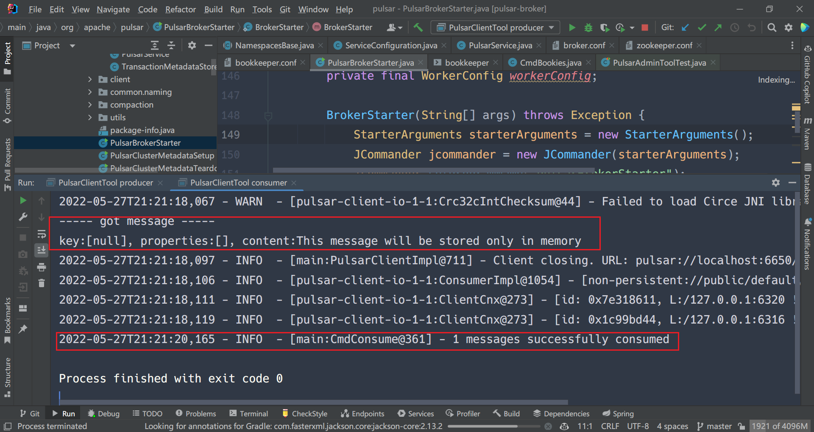This screenshot has height=432, width=814.
Task: Click the green Run button in the toolbar
Action: pyautogui.click(x=572, y=28)
